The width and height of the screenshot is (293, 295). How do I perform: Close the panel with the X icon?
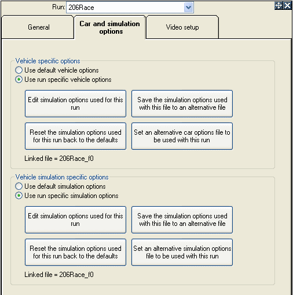[x=287, y=6]
